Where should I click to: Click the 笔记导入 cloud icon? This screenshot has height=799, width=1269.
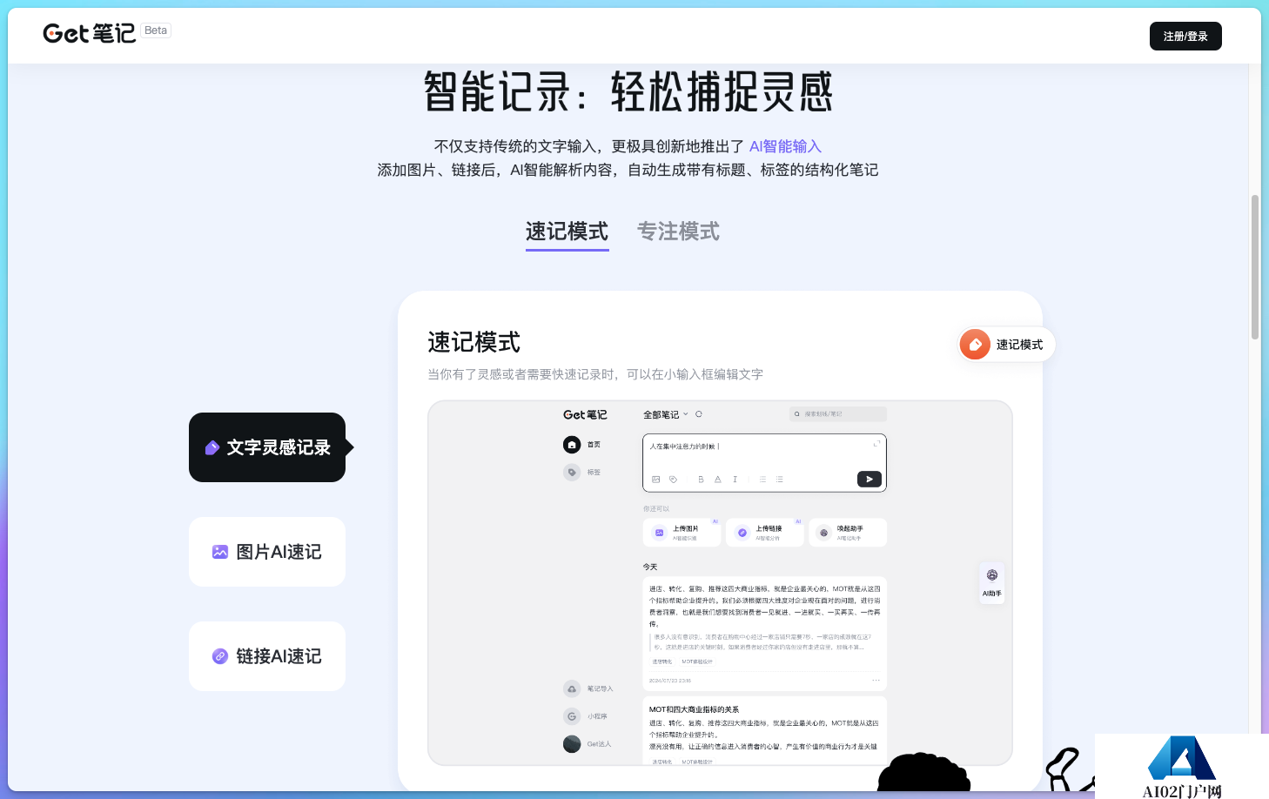coord(572,688)
